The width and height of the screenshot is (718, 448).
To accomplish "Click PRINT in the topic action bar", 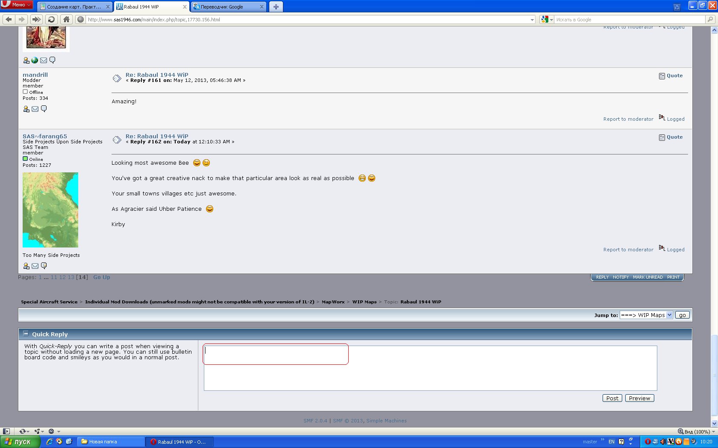I will tap(673, 277).
